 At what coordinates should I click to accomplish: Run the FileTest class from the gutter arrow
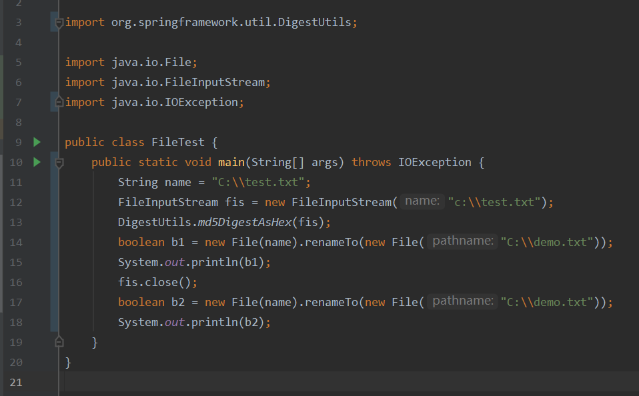[37, 142]
